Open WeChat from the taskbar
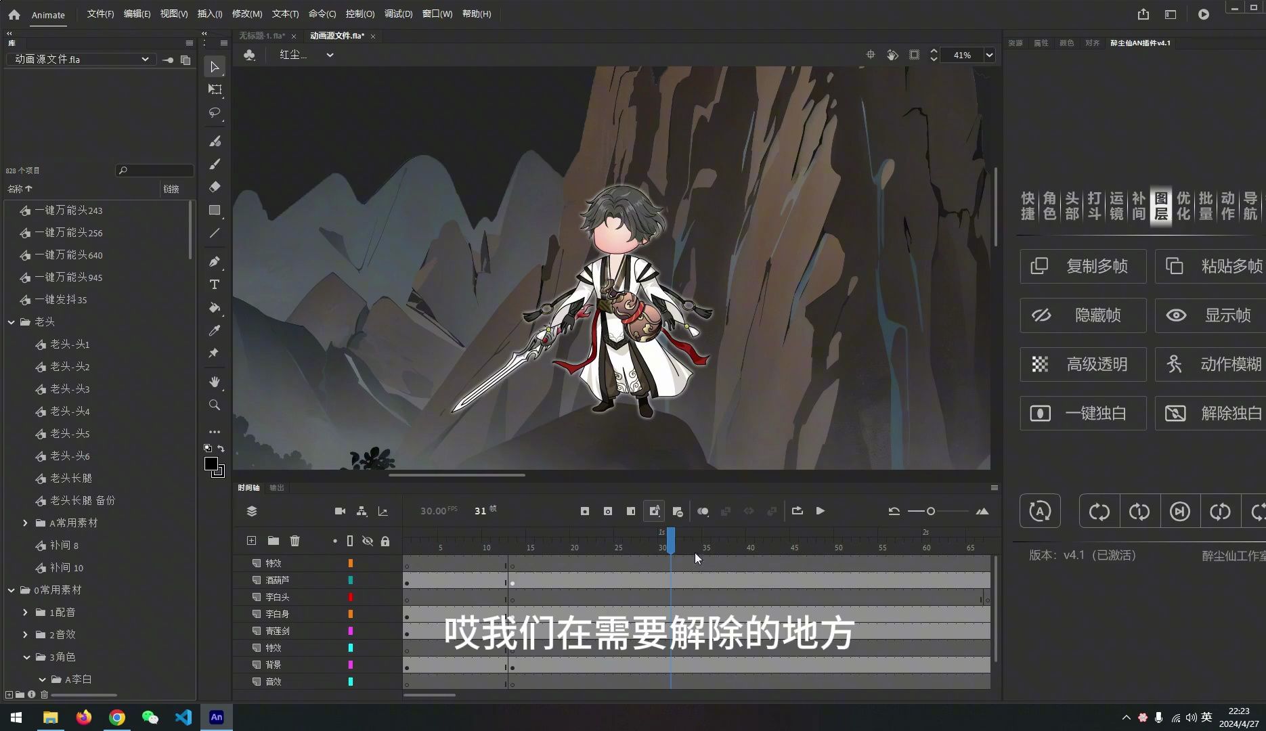This screenshot has height=731, width=1266. click(x=150, y=717)
